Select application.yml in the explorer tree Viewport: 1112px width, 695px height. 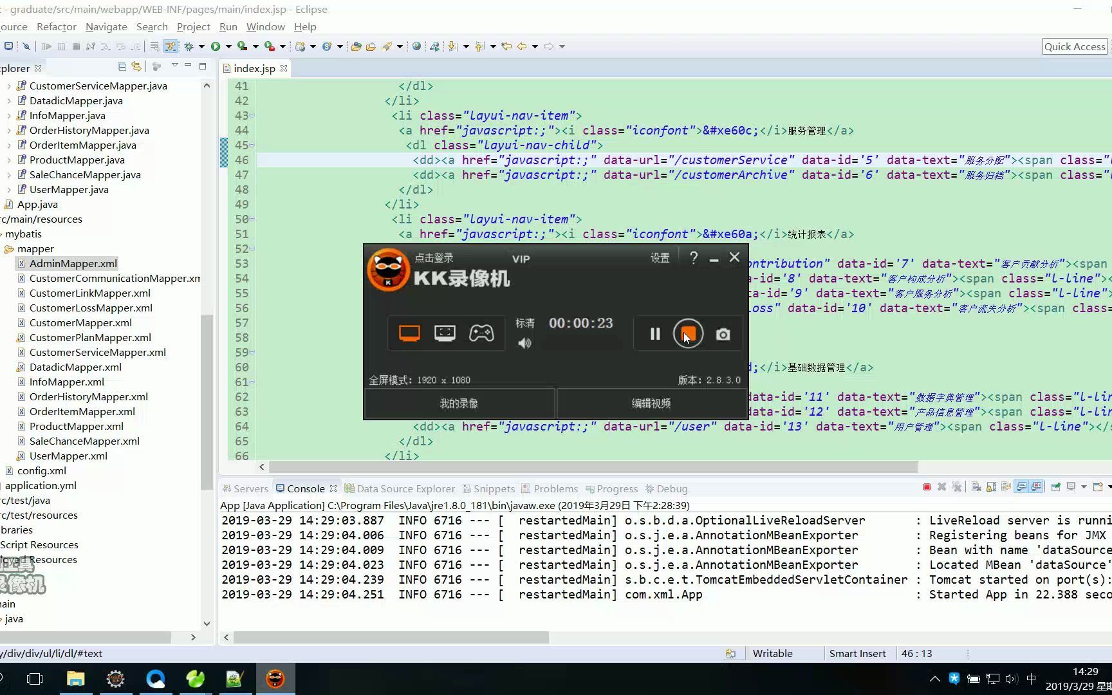pos(41,485)
